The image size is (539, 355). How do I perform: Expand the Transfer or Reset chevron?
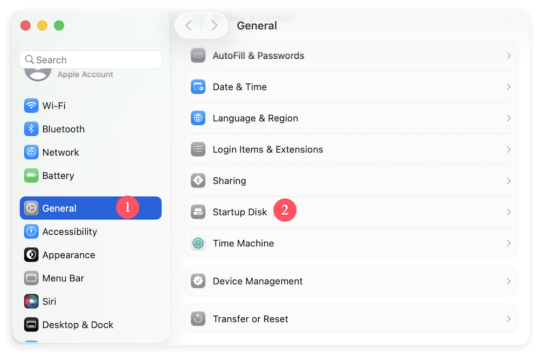click(508, 319)
